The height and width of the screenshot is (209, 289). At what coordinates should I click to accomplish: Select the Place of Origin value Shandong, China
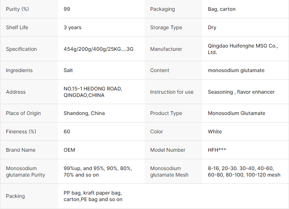point(84,113)
